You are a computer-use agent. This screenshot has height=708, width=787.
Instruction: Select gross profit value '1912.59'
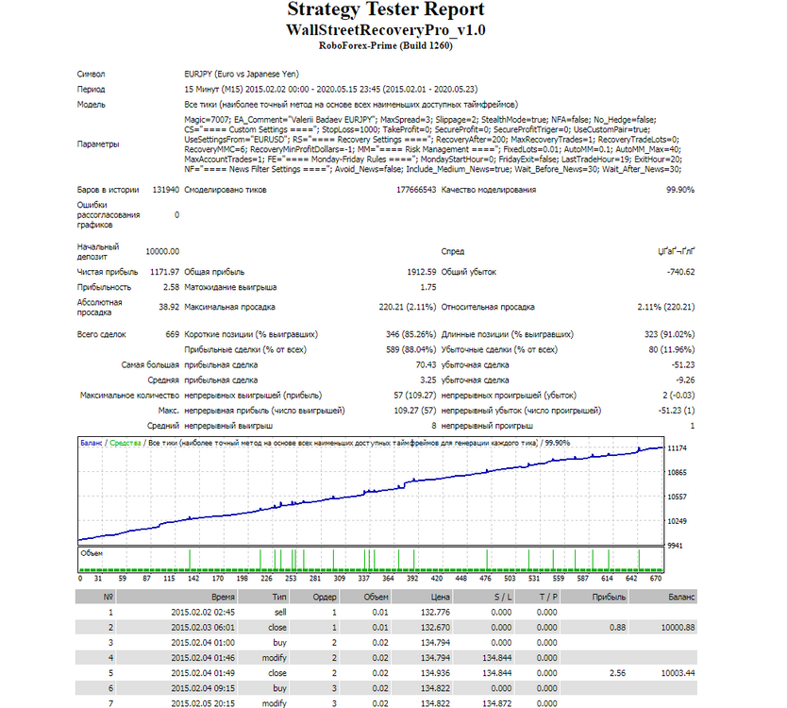pos(422,272)
